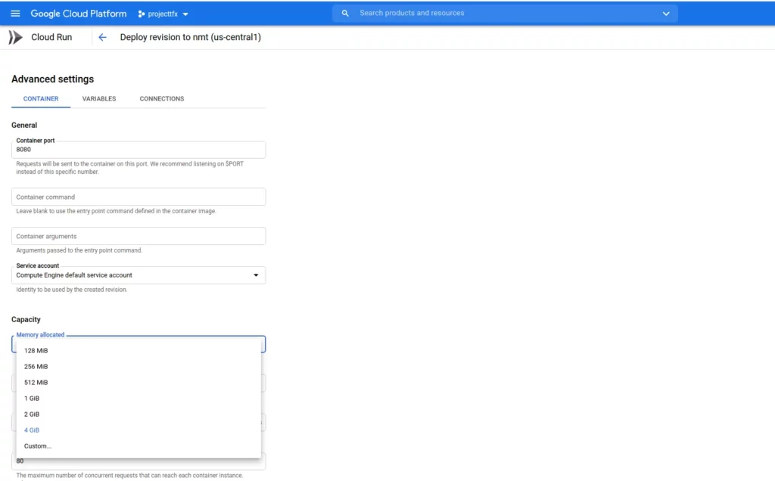Screen dimensions: 775x481
Task: Select 512 MiB memory option
Action: 139,382
